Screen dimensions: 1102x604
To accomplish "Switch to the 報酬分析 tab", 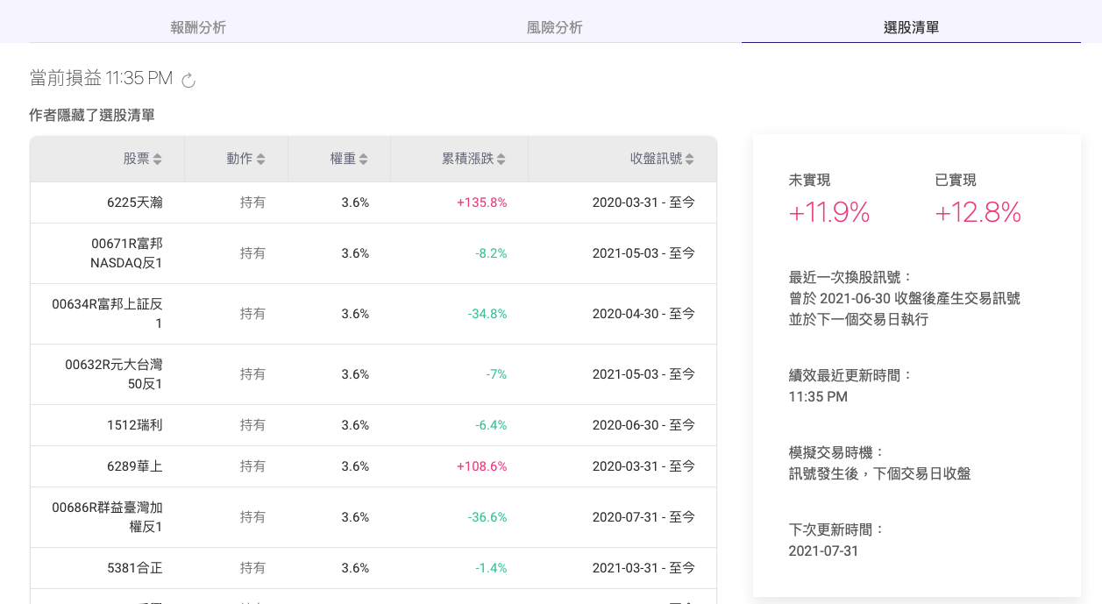I will click(x=198, y=27).
